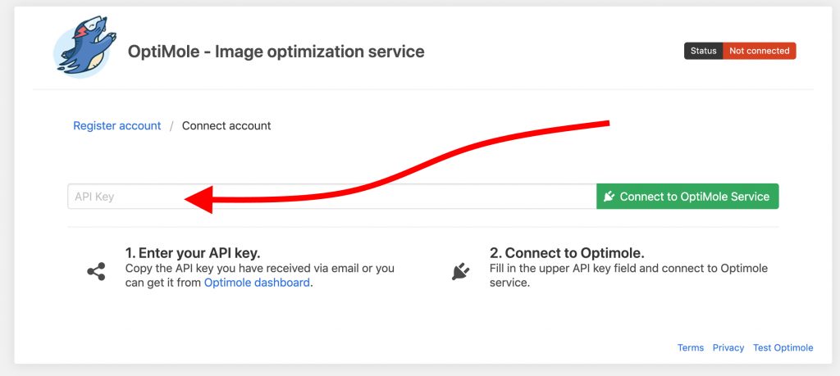Select the Connect account breadcrumb
This screenshot has width=840, height=376.
[226, 126]
